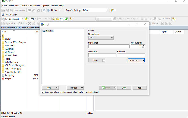Click the remote home directory icon
Viewport: 188px width, 118px height.
tap(150, 19)
